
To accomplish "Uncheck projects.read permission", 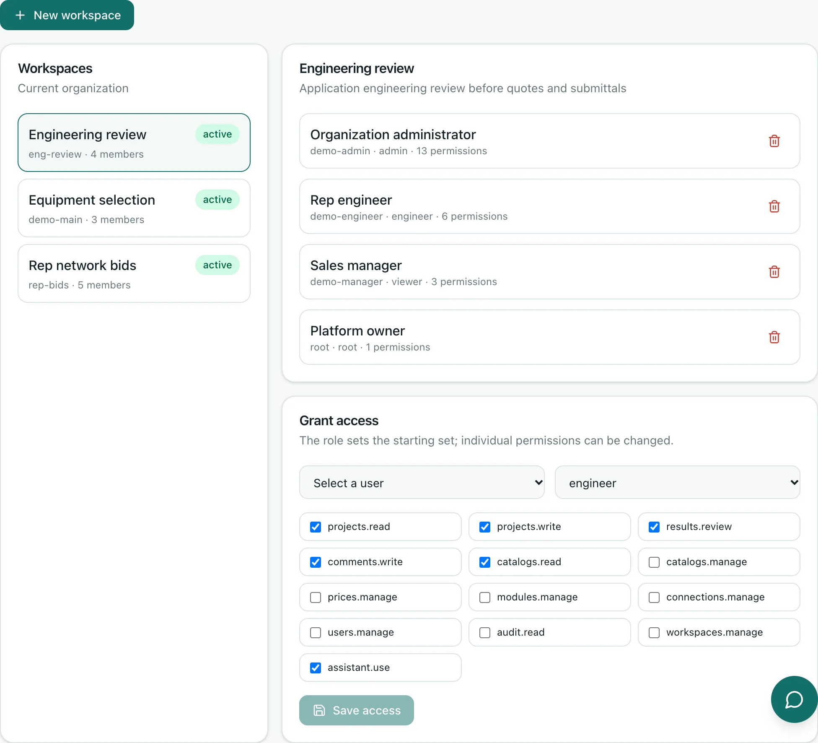I will [x=316, y=527].
